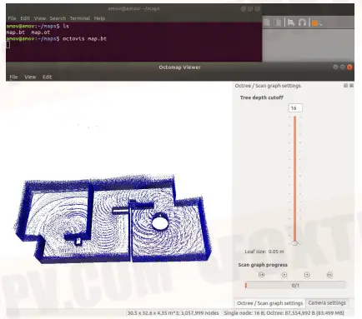Click the Octomap Viewer title bar text

[179, 67]
